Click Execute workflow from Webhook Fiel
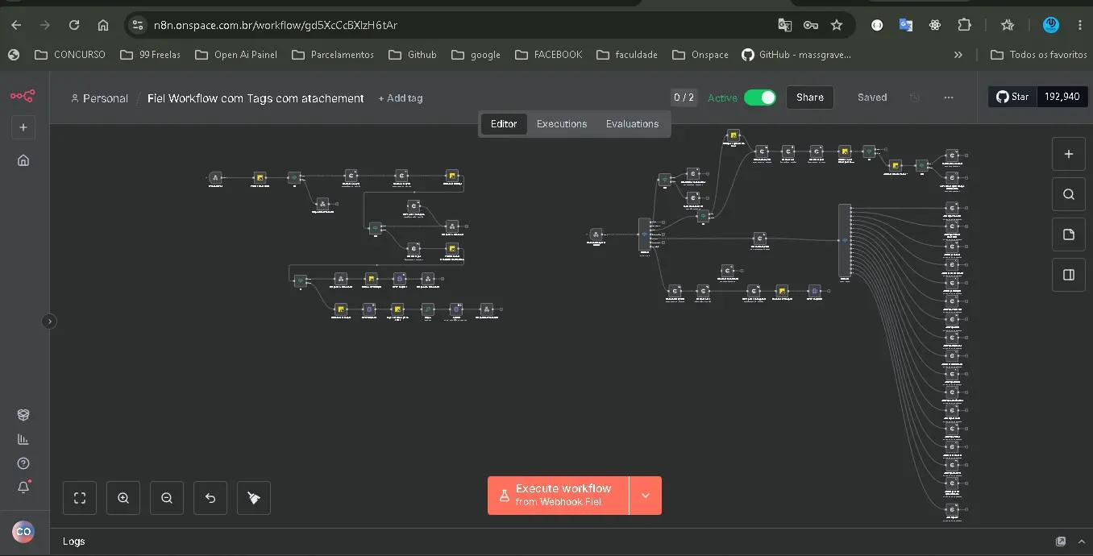1093x556 pixels. (558, 495)
